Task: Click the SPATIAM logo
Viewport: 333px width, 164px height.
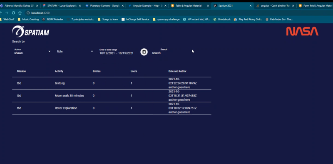Action: click(30, 32)
